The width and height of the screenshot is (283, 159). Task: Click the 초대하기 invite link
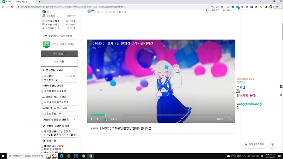(x=71, y=16)
